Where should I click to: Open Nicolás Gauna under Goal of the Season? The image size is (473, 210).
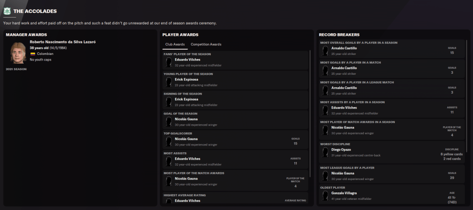[186, 119]
